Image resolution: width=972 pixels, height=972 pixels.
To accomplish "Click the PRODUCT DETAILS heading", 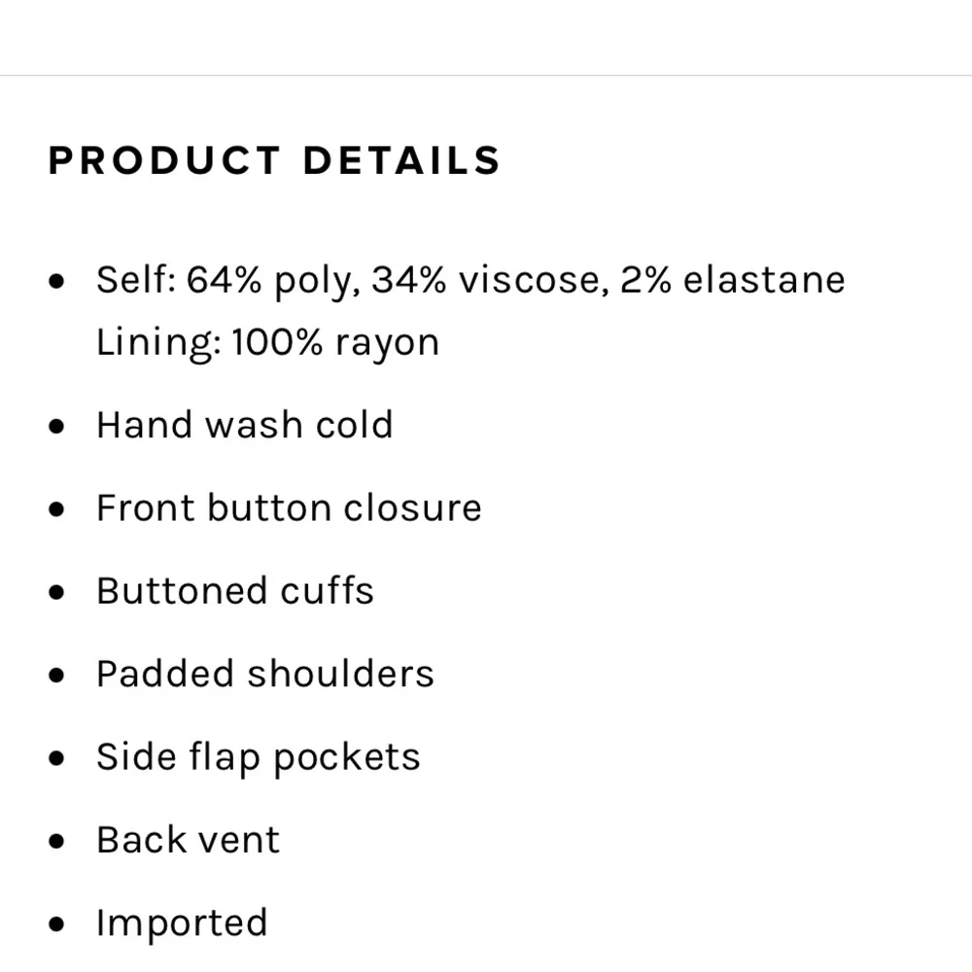I will click(x=274, y=160).
